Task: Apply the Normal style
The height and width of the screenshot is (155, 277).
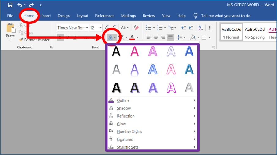Action: click(x=231, y=33)
